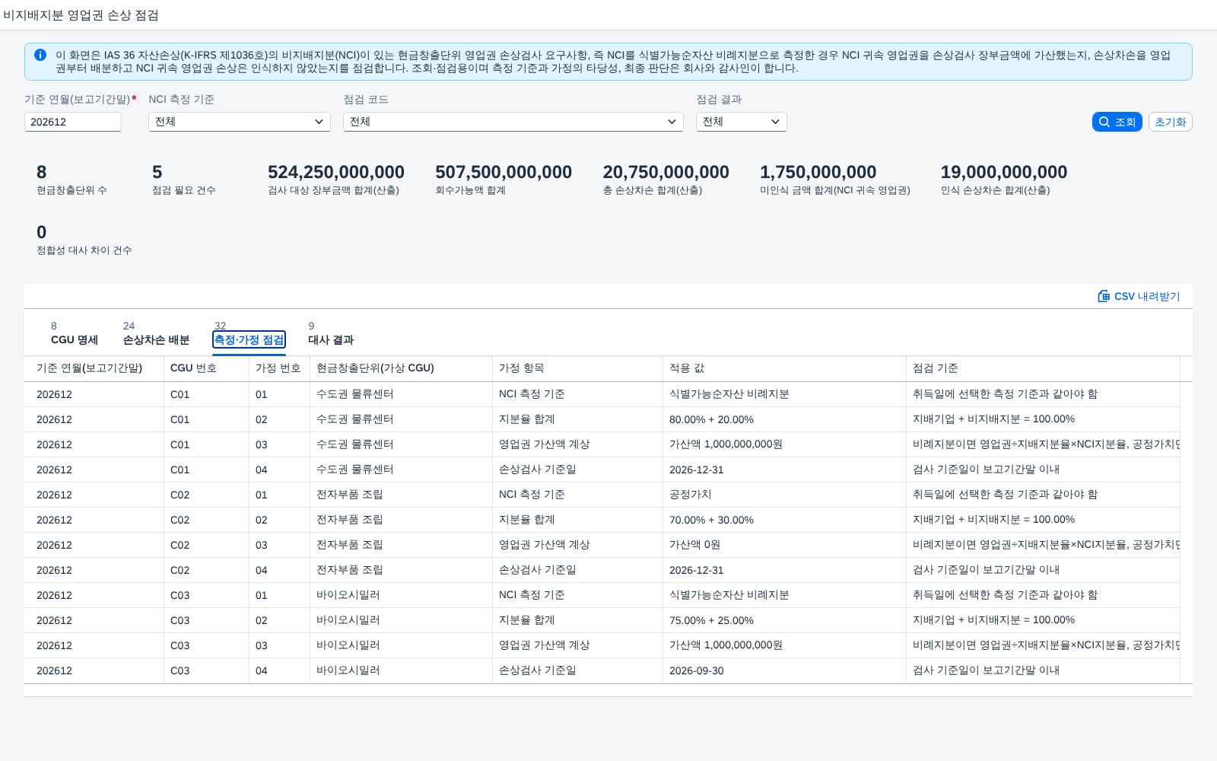Click the 점검 필요 건수 KPI value 5
The height and width of the screenshot is (761, 1217).
click(x=157, y=172)
